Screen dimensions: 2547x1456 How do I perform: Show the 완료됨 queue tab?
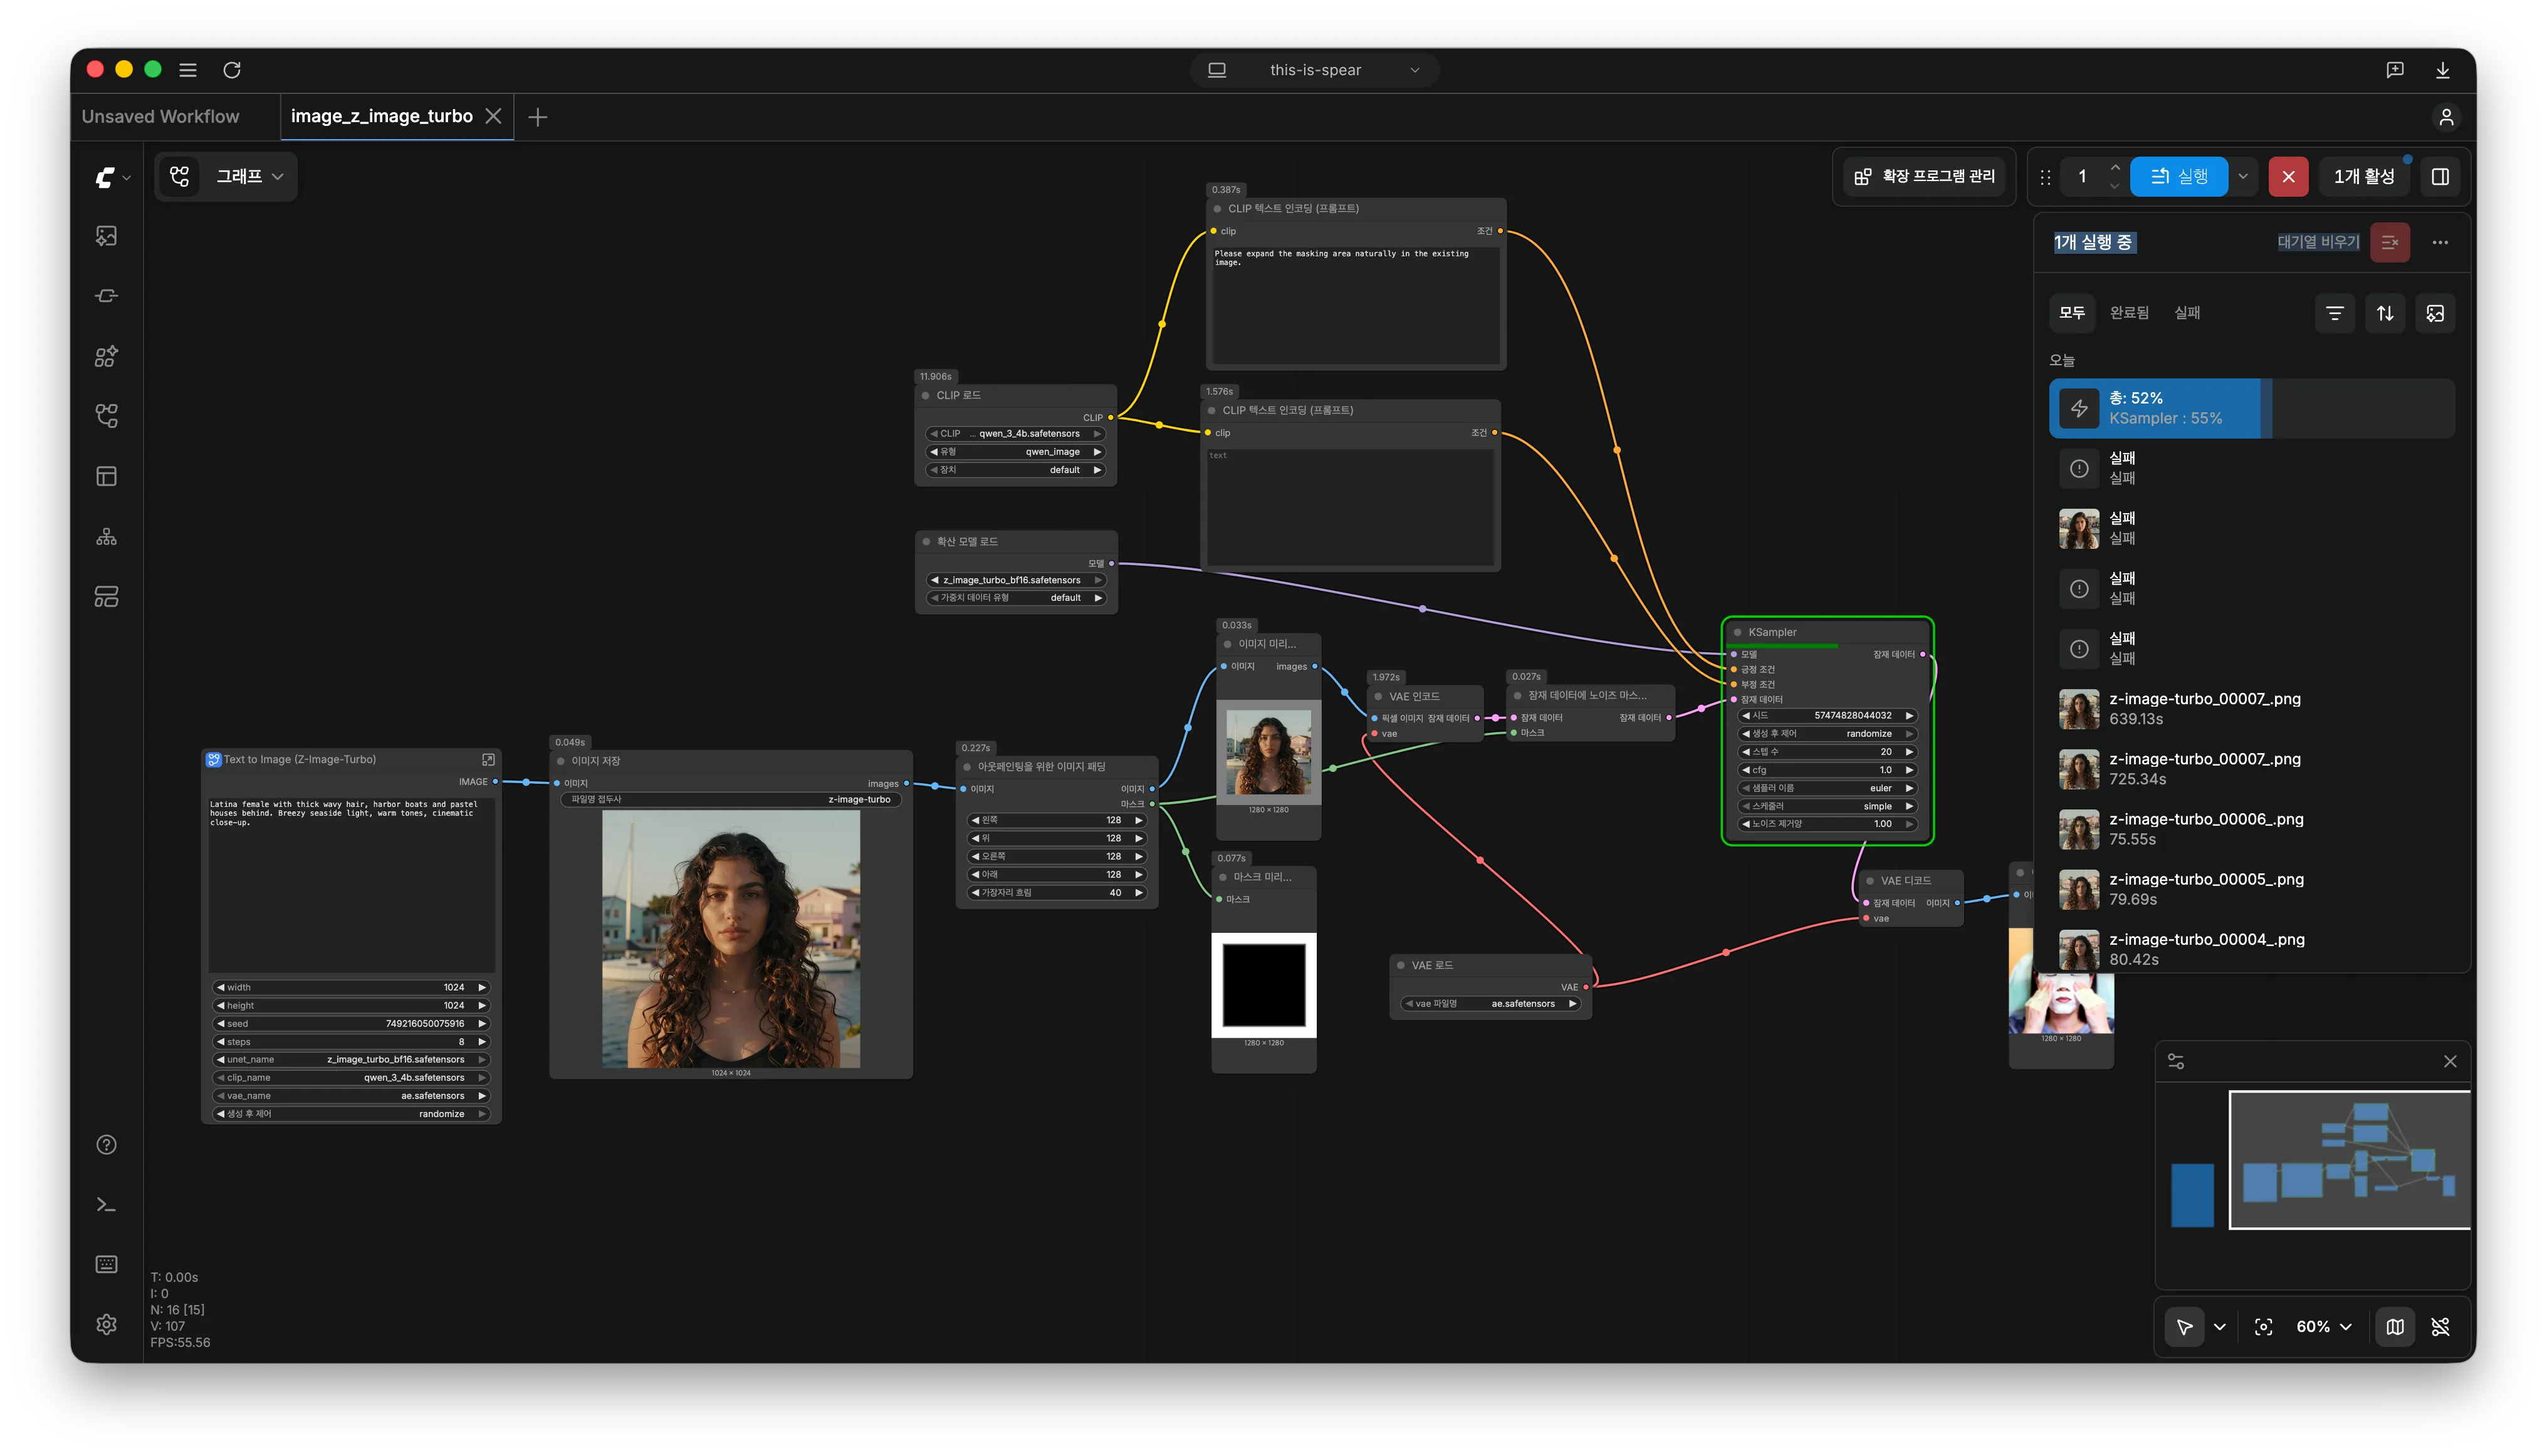(2129, 313)
